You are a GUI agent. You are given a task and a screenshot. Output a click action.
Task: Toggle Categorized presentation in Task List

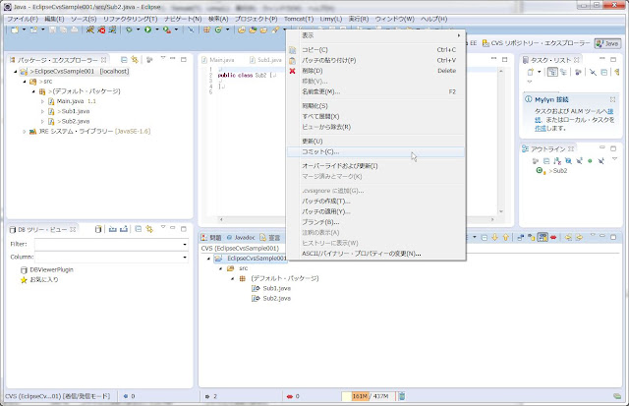[552, 72]
